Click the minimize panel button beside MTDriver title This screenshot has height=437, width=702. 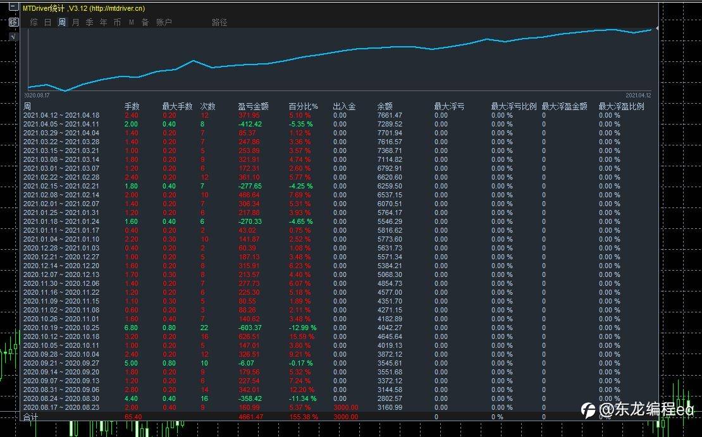click(x=13, y=8)
